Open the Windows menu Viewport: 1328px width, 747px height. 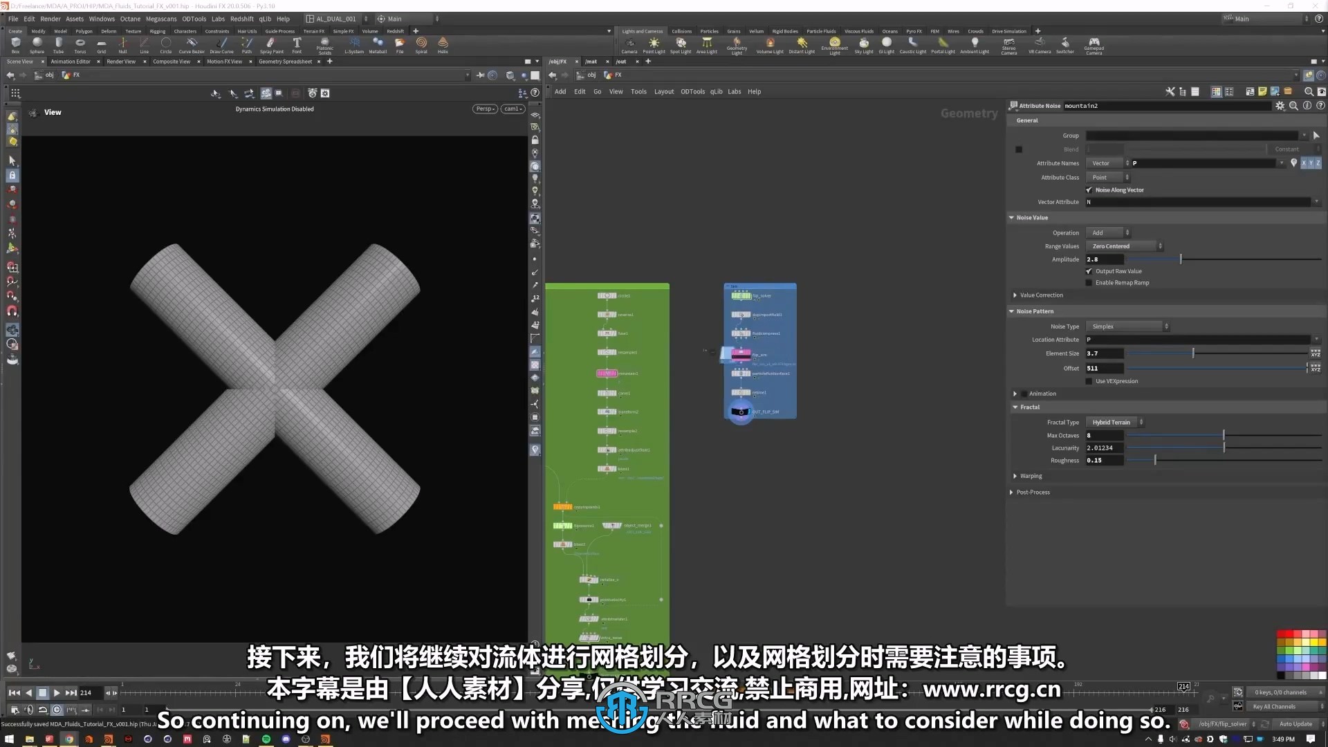pyautogui.click(x=102, y=19)
